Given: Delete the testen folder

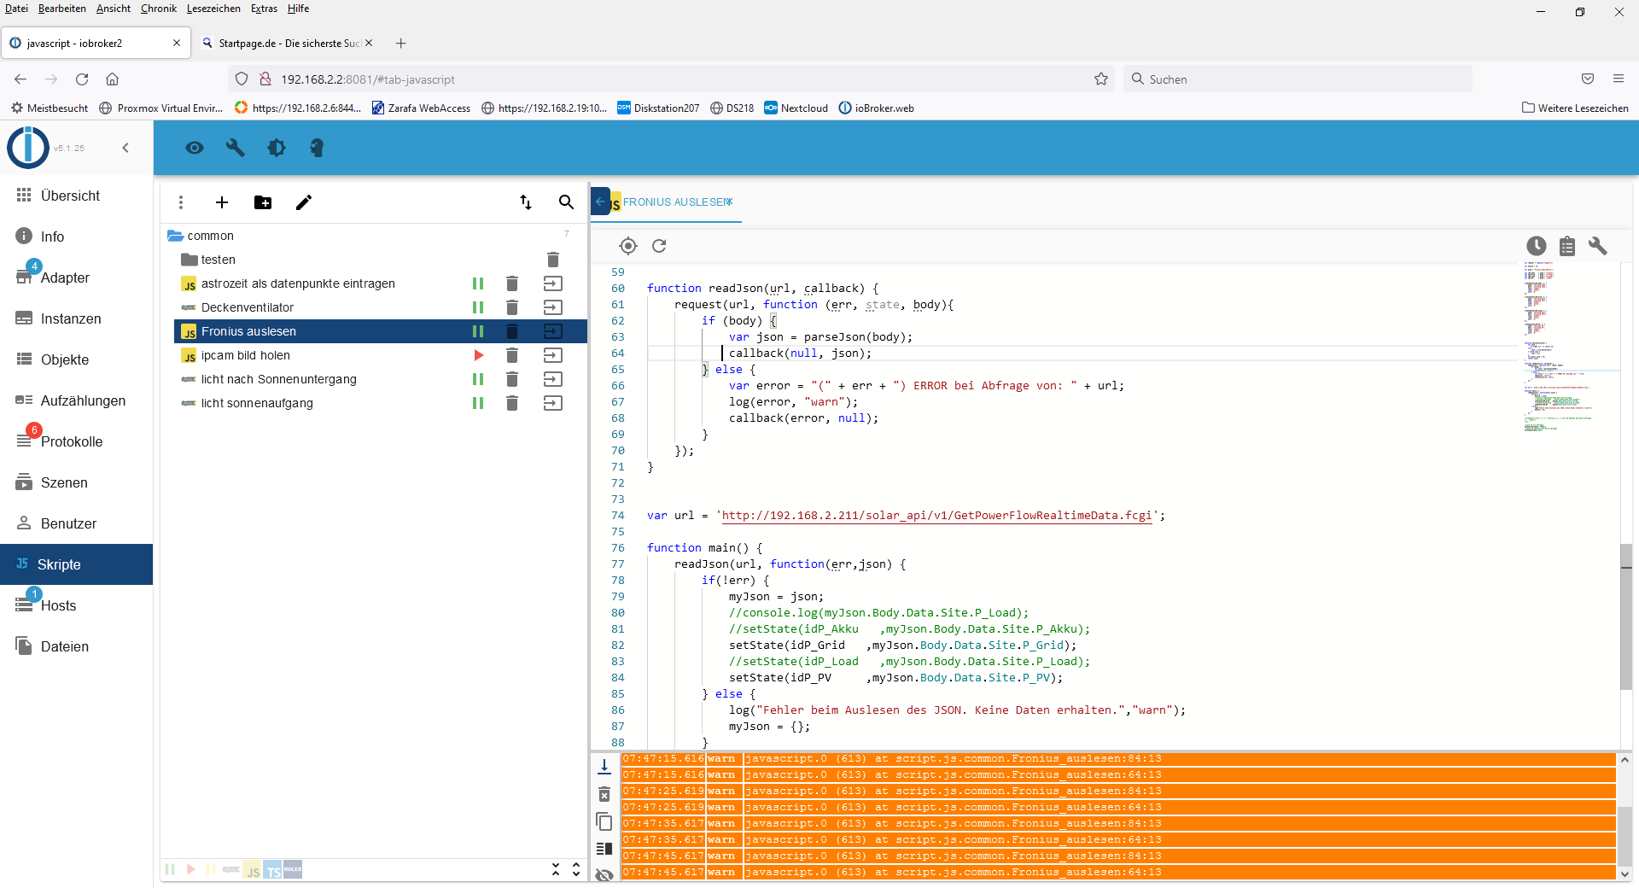Looking at the screenshot, I should (553, 260).
